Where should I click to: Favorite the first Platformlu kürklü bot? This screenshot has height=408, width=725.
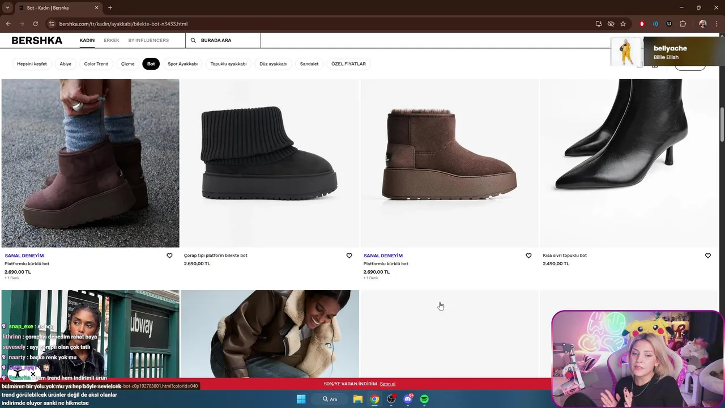click(x=169, y=256)
